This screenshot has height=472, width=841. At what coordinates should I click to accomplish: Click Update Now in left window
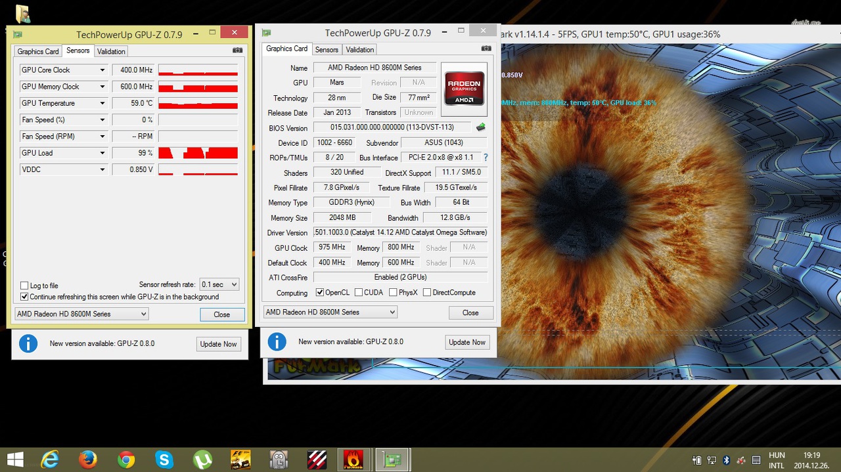coord(219,344)
